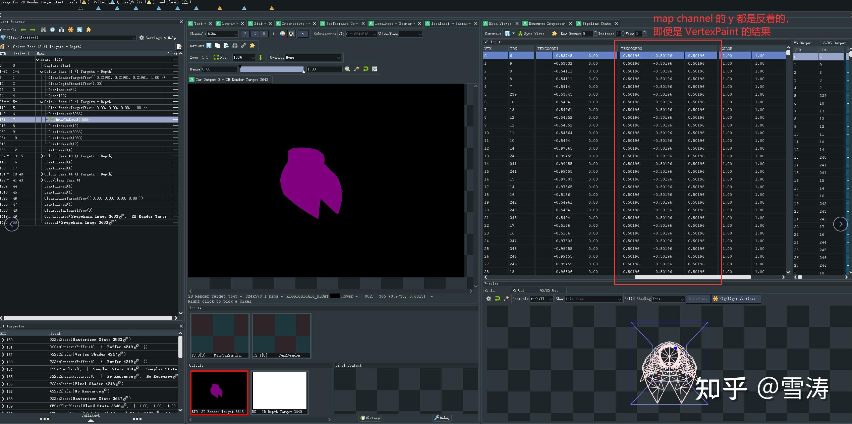This screenshot has width=852, height=424.
Task: Expand Colour Pass #3 in Event Browser
Action: 42,156
